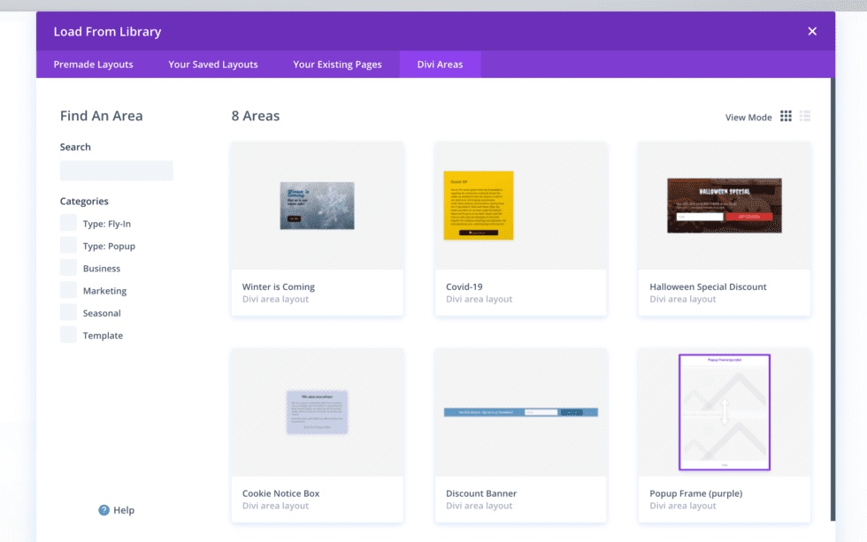Click the dialog's vertical scrollbar
Viewport: 867px width, 542px height.
click(832, 299)
